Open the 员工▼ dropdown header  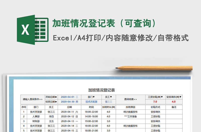click(x=109, y=97)
